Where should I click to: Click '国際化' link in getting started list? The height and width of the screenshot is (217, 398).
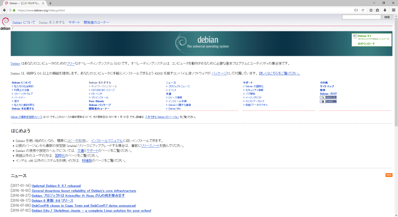click(x=60, y=155)
